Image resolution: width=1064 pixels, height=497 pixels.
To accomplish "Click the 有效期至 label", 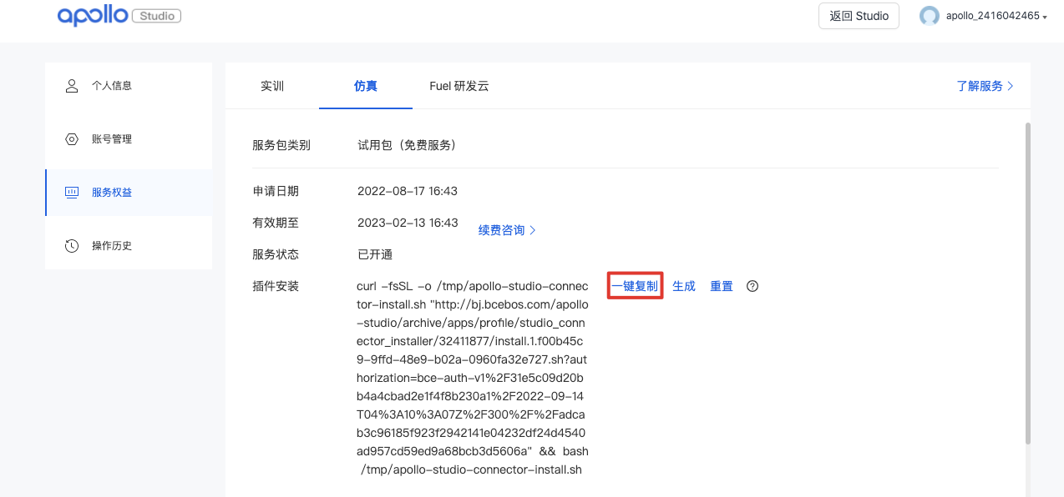I will (276, 223).
